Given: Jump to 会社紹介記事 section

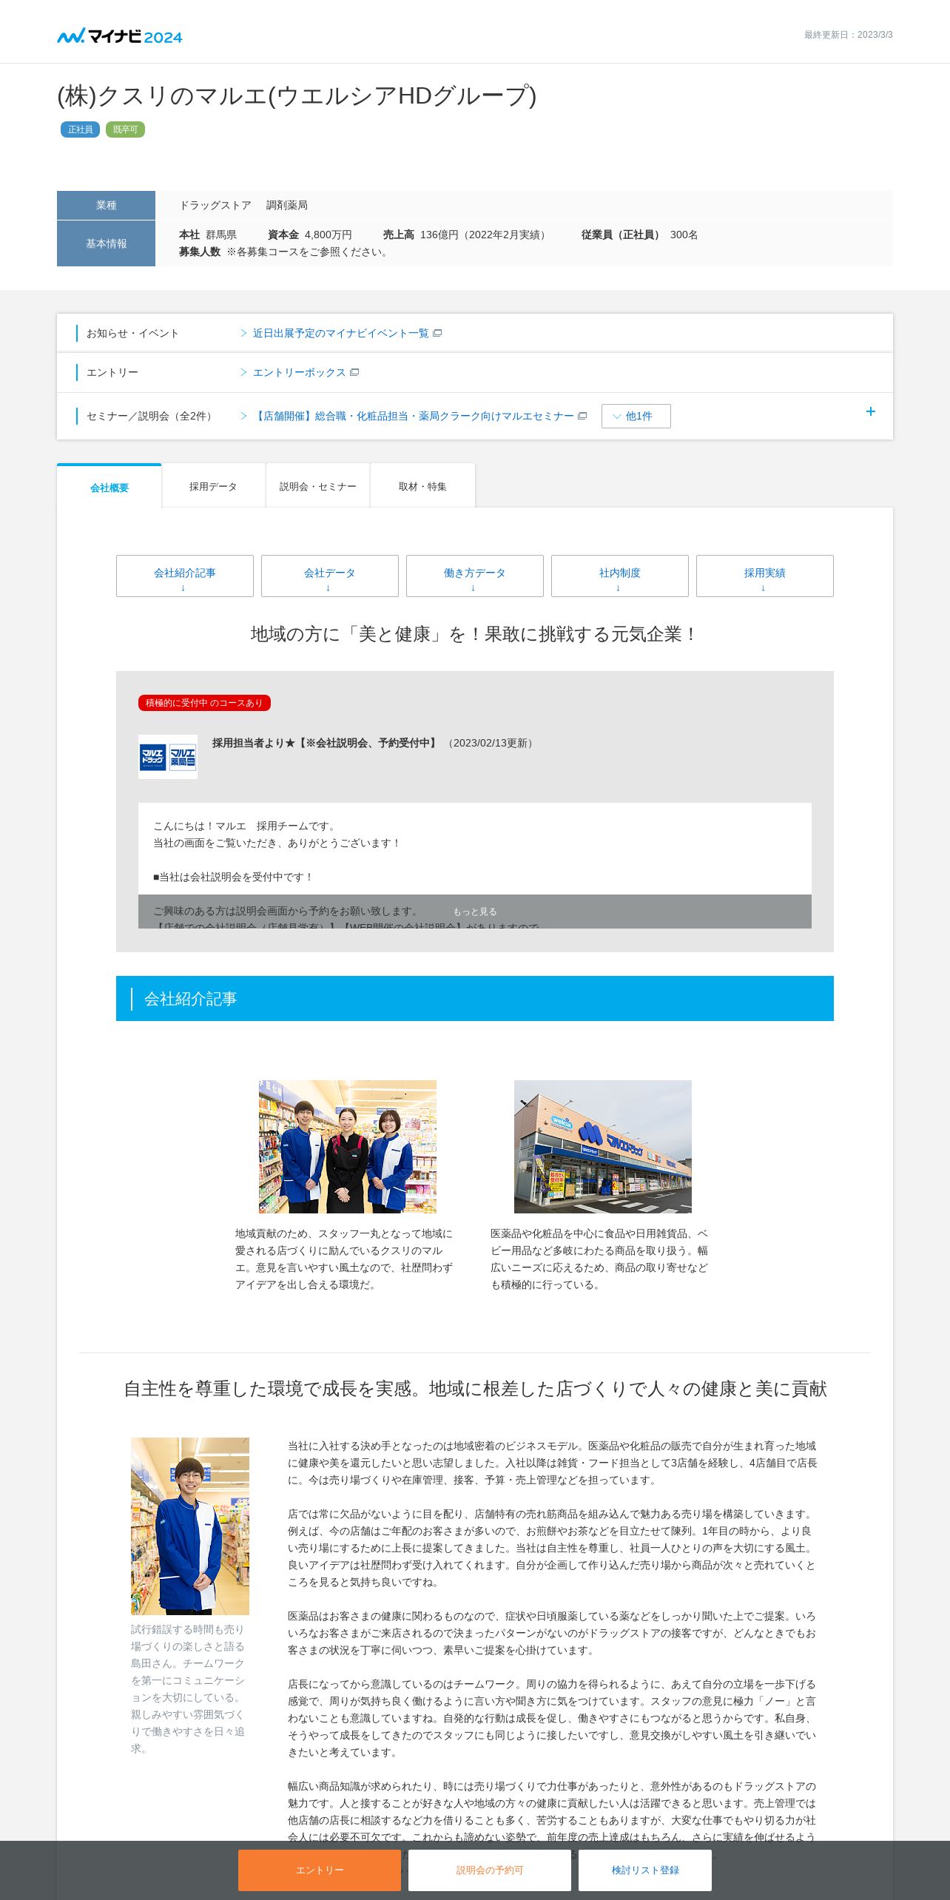Looking at the screenshot, I should pyautogui.click(x=185, y=576).
